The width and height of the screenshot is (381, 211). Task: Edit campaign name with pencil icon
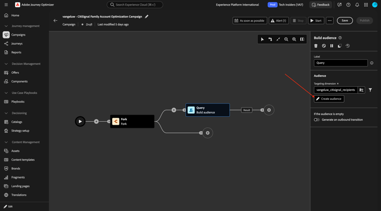pos(146,17)
